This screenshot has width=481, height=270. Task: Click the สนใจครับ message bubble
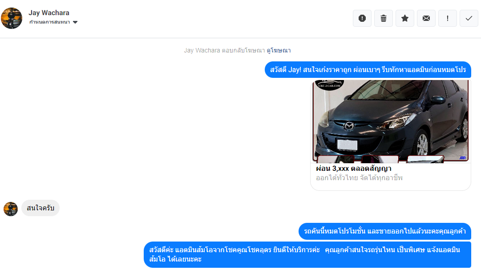click(40, 208)
